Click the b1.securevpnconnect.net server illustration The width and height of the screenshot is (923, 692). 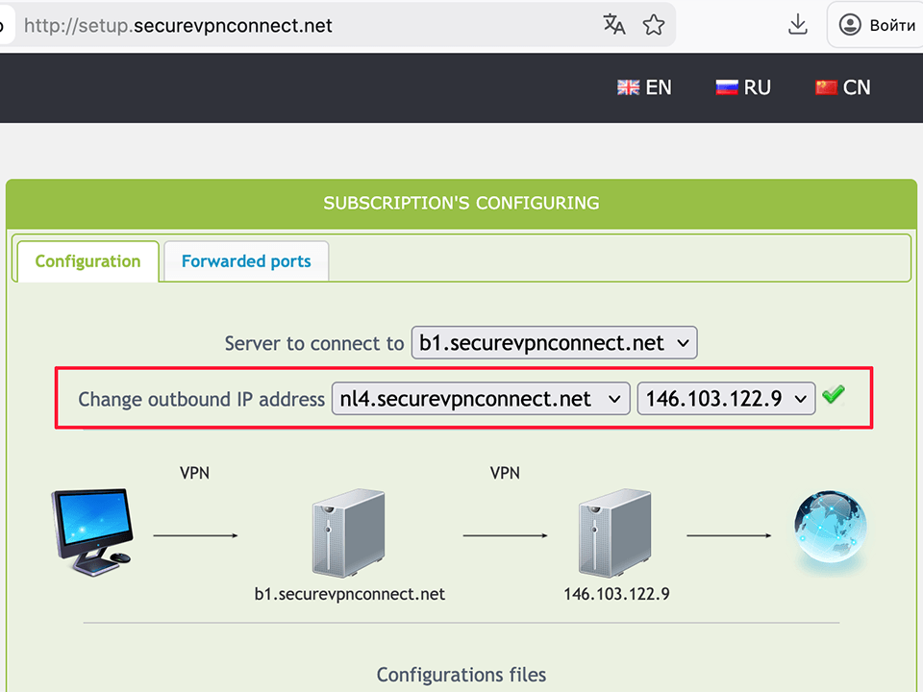(x=349, y=532)
